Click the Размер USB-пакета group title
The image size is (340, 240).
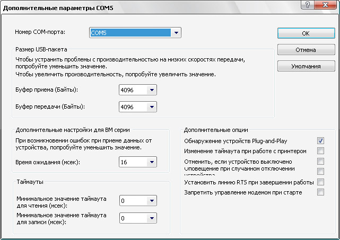click(41, 49)
